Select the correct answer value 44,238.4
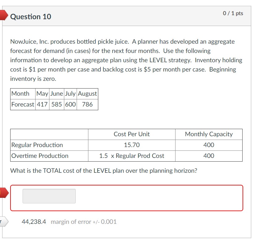Viewport: 254px width, 239px height. (34, 222)
